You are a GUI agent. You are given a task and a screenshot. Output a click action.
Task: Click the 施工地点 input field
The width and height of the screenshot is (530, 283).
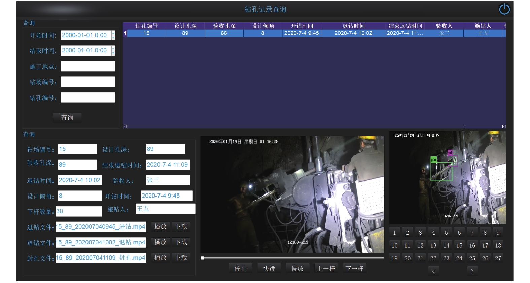88,66
